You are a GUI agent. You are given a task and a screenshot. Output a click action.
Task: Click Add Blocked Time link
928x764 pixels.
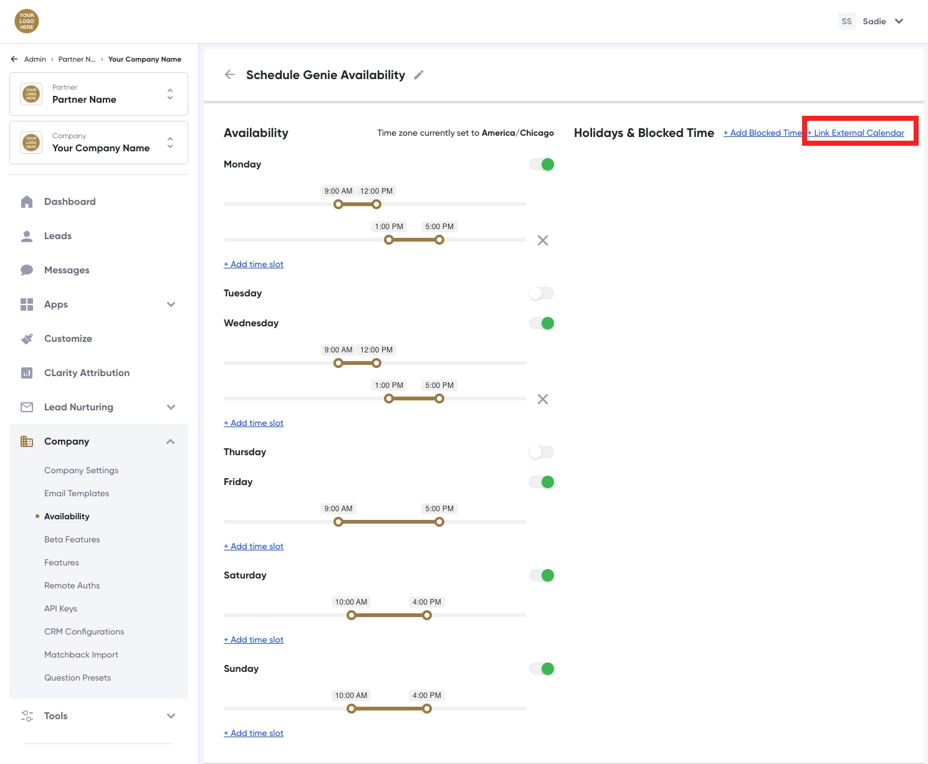[x=762, y=133]
